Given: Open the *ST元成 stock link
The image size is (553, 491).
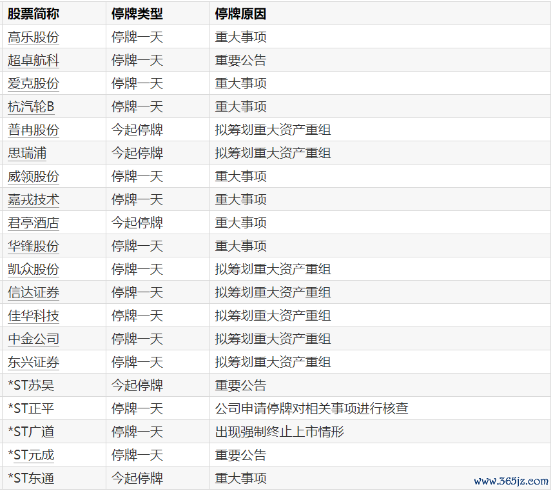Looking at the screenshot, I should [x=31, y=456].
